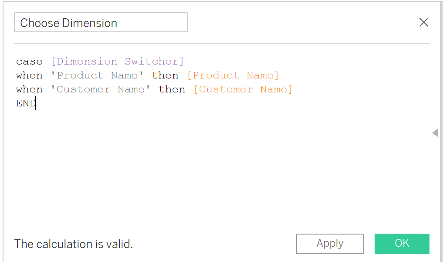Click then on the Product Name line
Viewport: 443px width, 262px height.
[165, 75]
